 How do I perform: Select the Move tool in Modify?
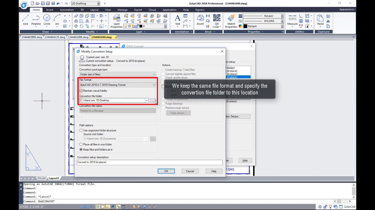pyautogui.click(x=76, y=26)
